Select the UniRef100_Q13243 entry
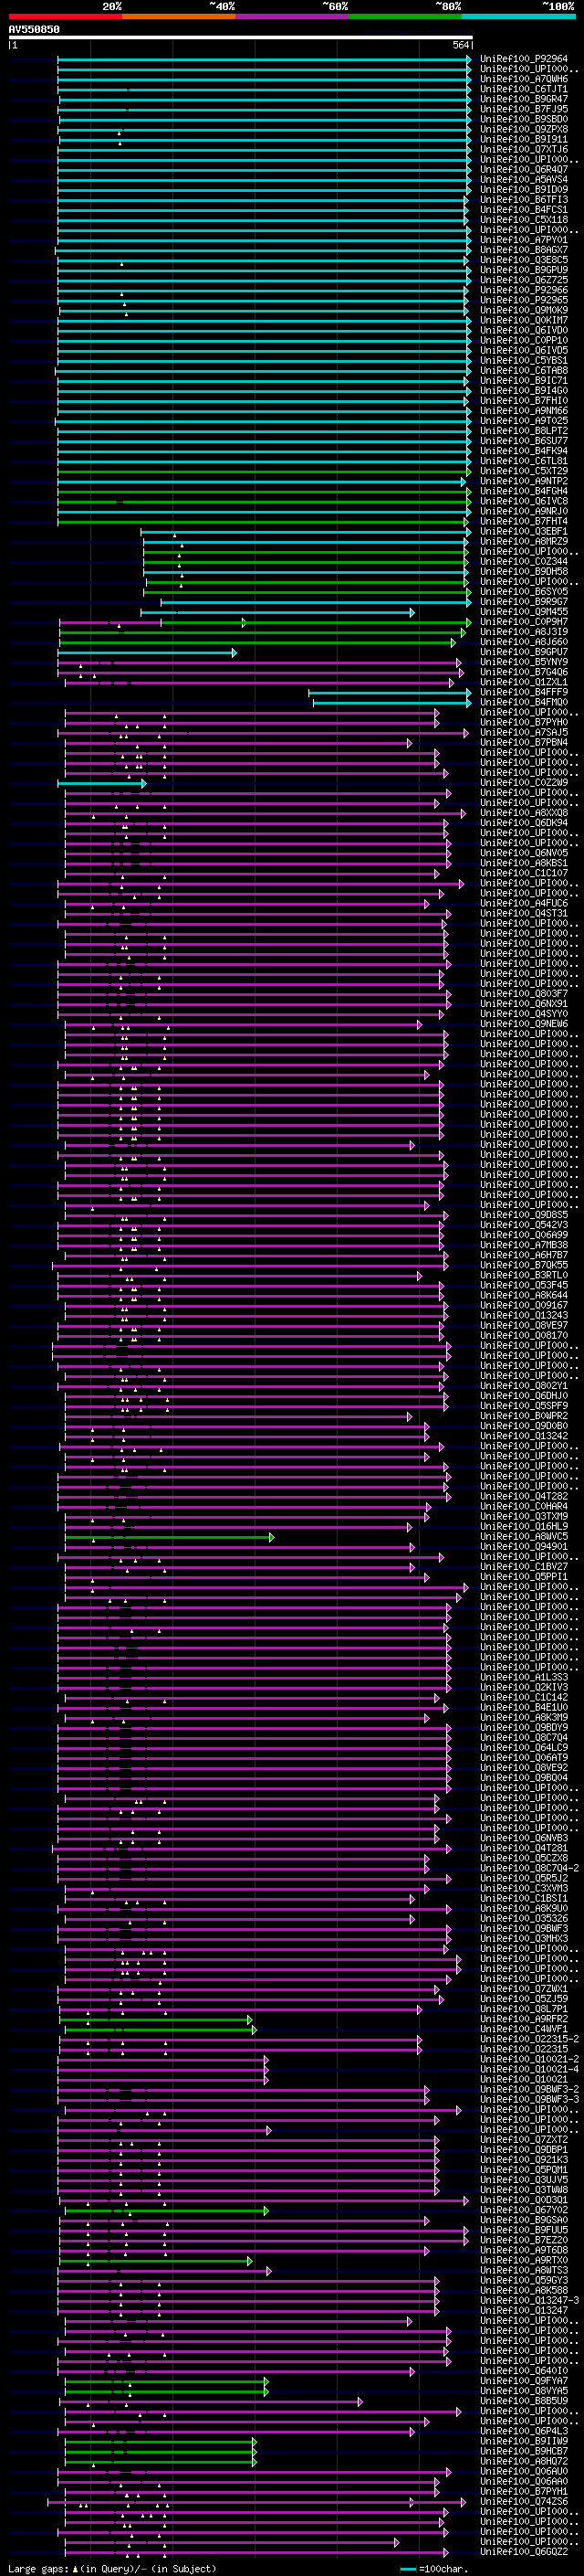Viewport: 584px width, 2576px height. tap(524, 1316)
